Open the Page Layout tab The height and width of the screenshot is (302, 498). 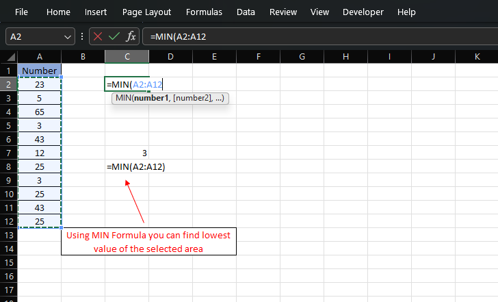[x=146, y=12]
